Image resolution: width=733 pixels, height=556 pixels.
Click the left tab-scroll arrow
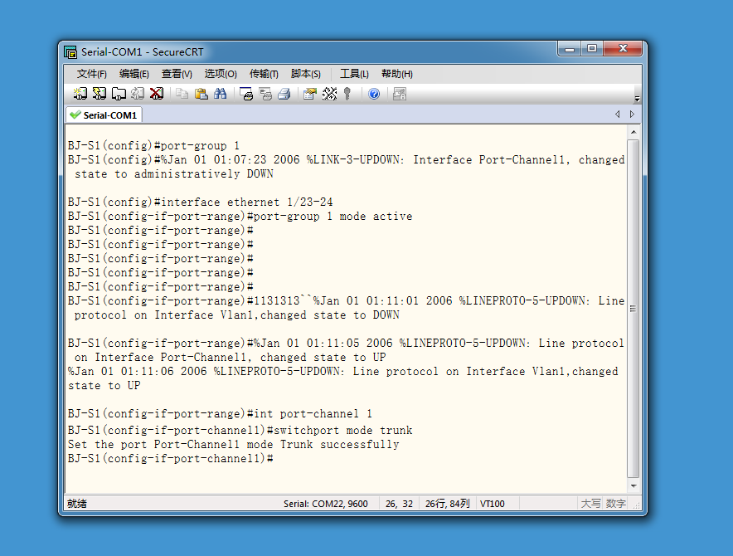click(618, 115)
